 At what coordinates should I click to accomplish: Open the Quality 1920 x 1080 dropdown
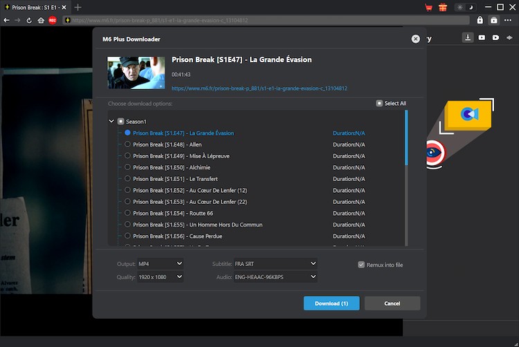(x=160, y=276)
